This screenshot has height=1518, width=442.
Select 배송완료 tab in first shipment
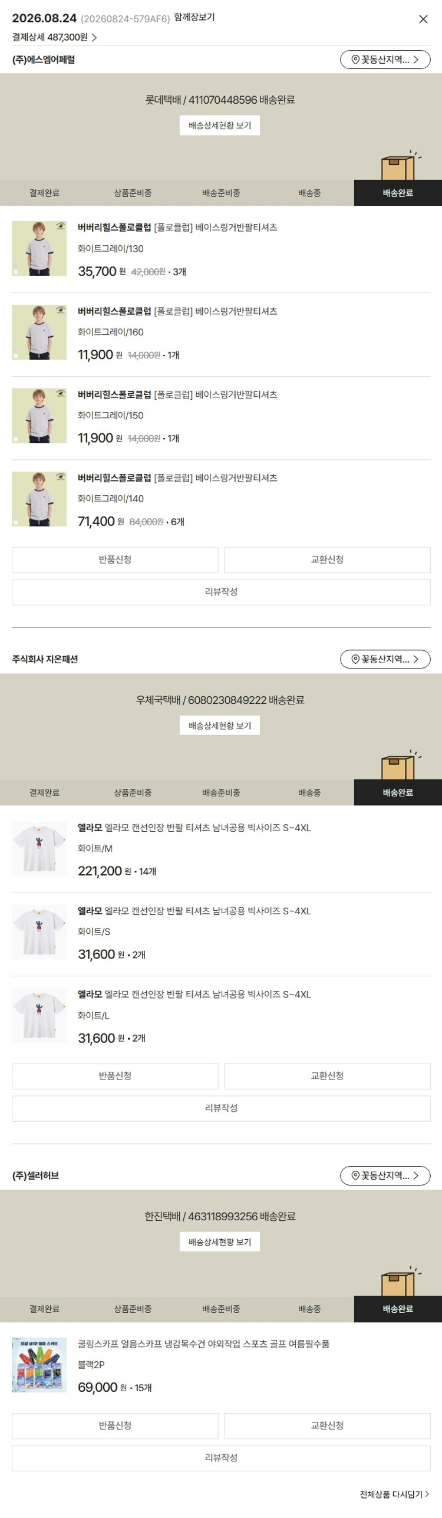[x=398, y=193]
